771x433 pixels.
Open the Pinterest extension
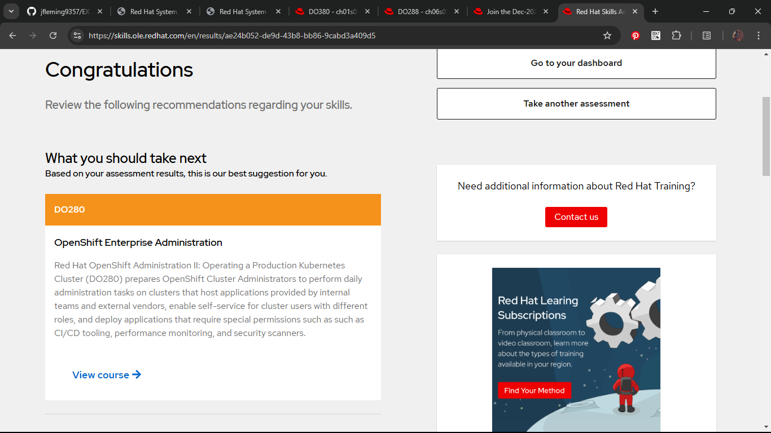click(635, 35)
